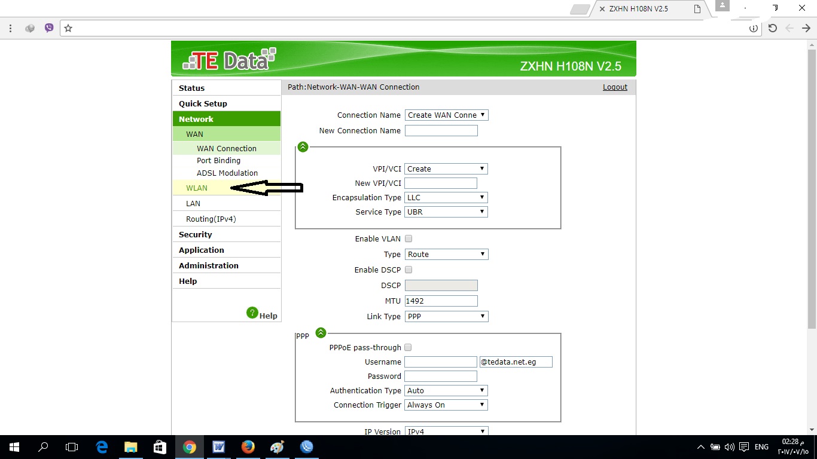Click the @tedata.net.eg domain field

pos(516,362)
